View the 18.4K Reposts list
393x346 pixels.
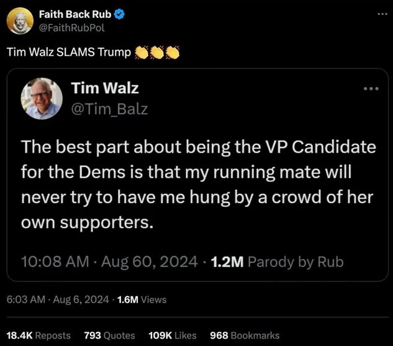point(38,335)
